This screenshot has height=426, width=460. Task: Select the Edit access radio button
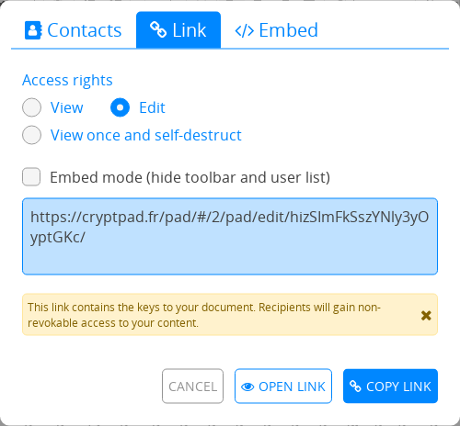(120, 107)
